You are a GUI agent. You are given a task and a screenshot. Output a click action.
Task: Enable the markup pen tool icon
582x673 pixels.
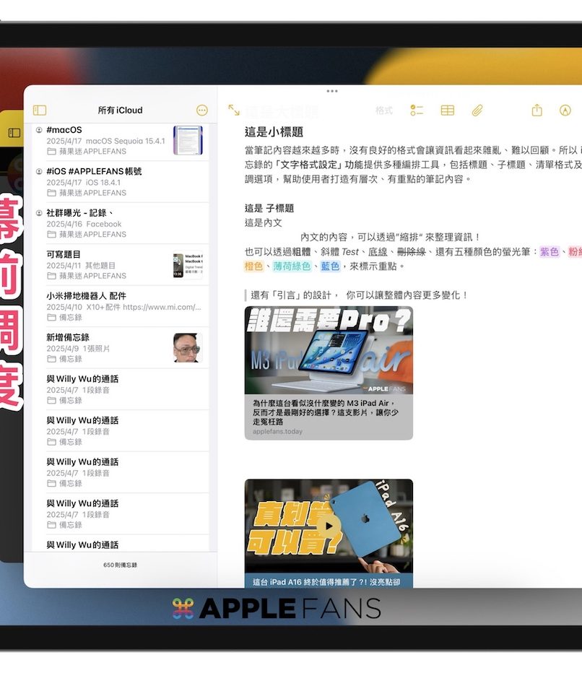click(x=565, y=110)
